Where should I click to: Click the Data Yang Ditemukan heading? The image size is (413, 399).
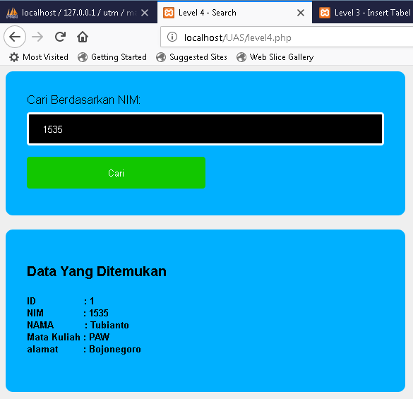97,271
